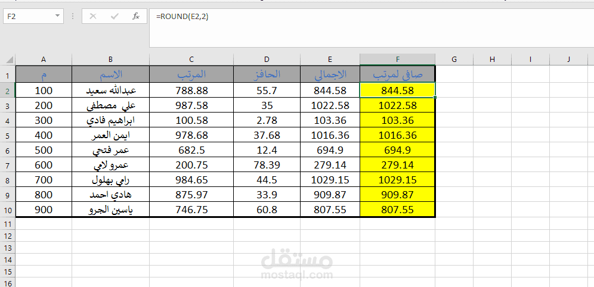Select yellow cell 1022.58 in column F
594x287 pixels.
pyautogui.click(x=397, y=105)
